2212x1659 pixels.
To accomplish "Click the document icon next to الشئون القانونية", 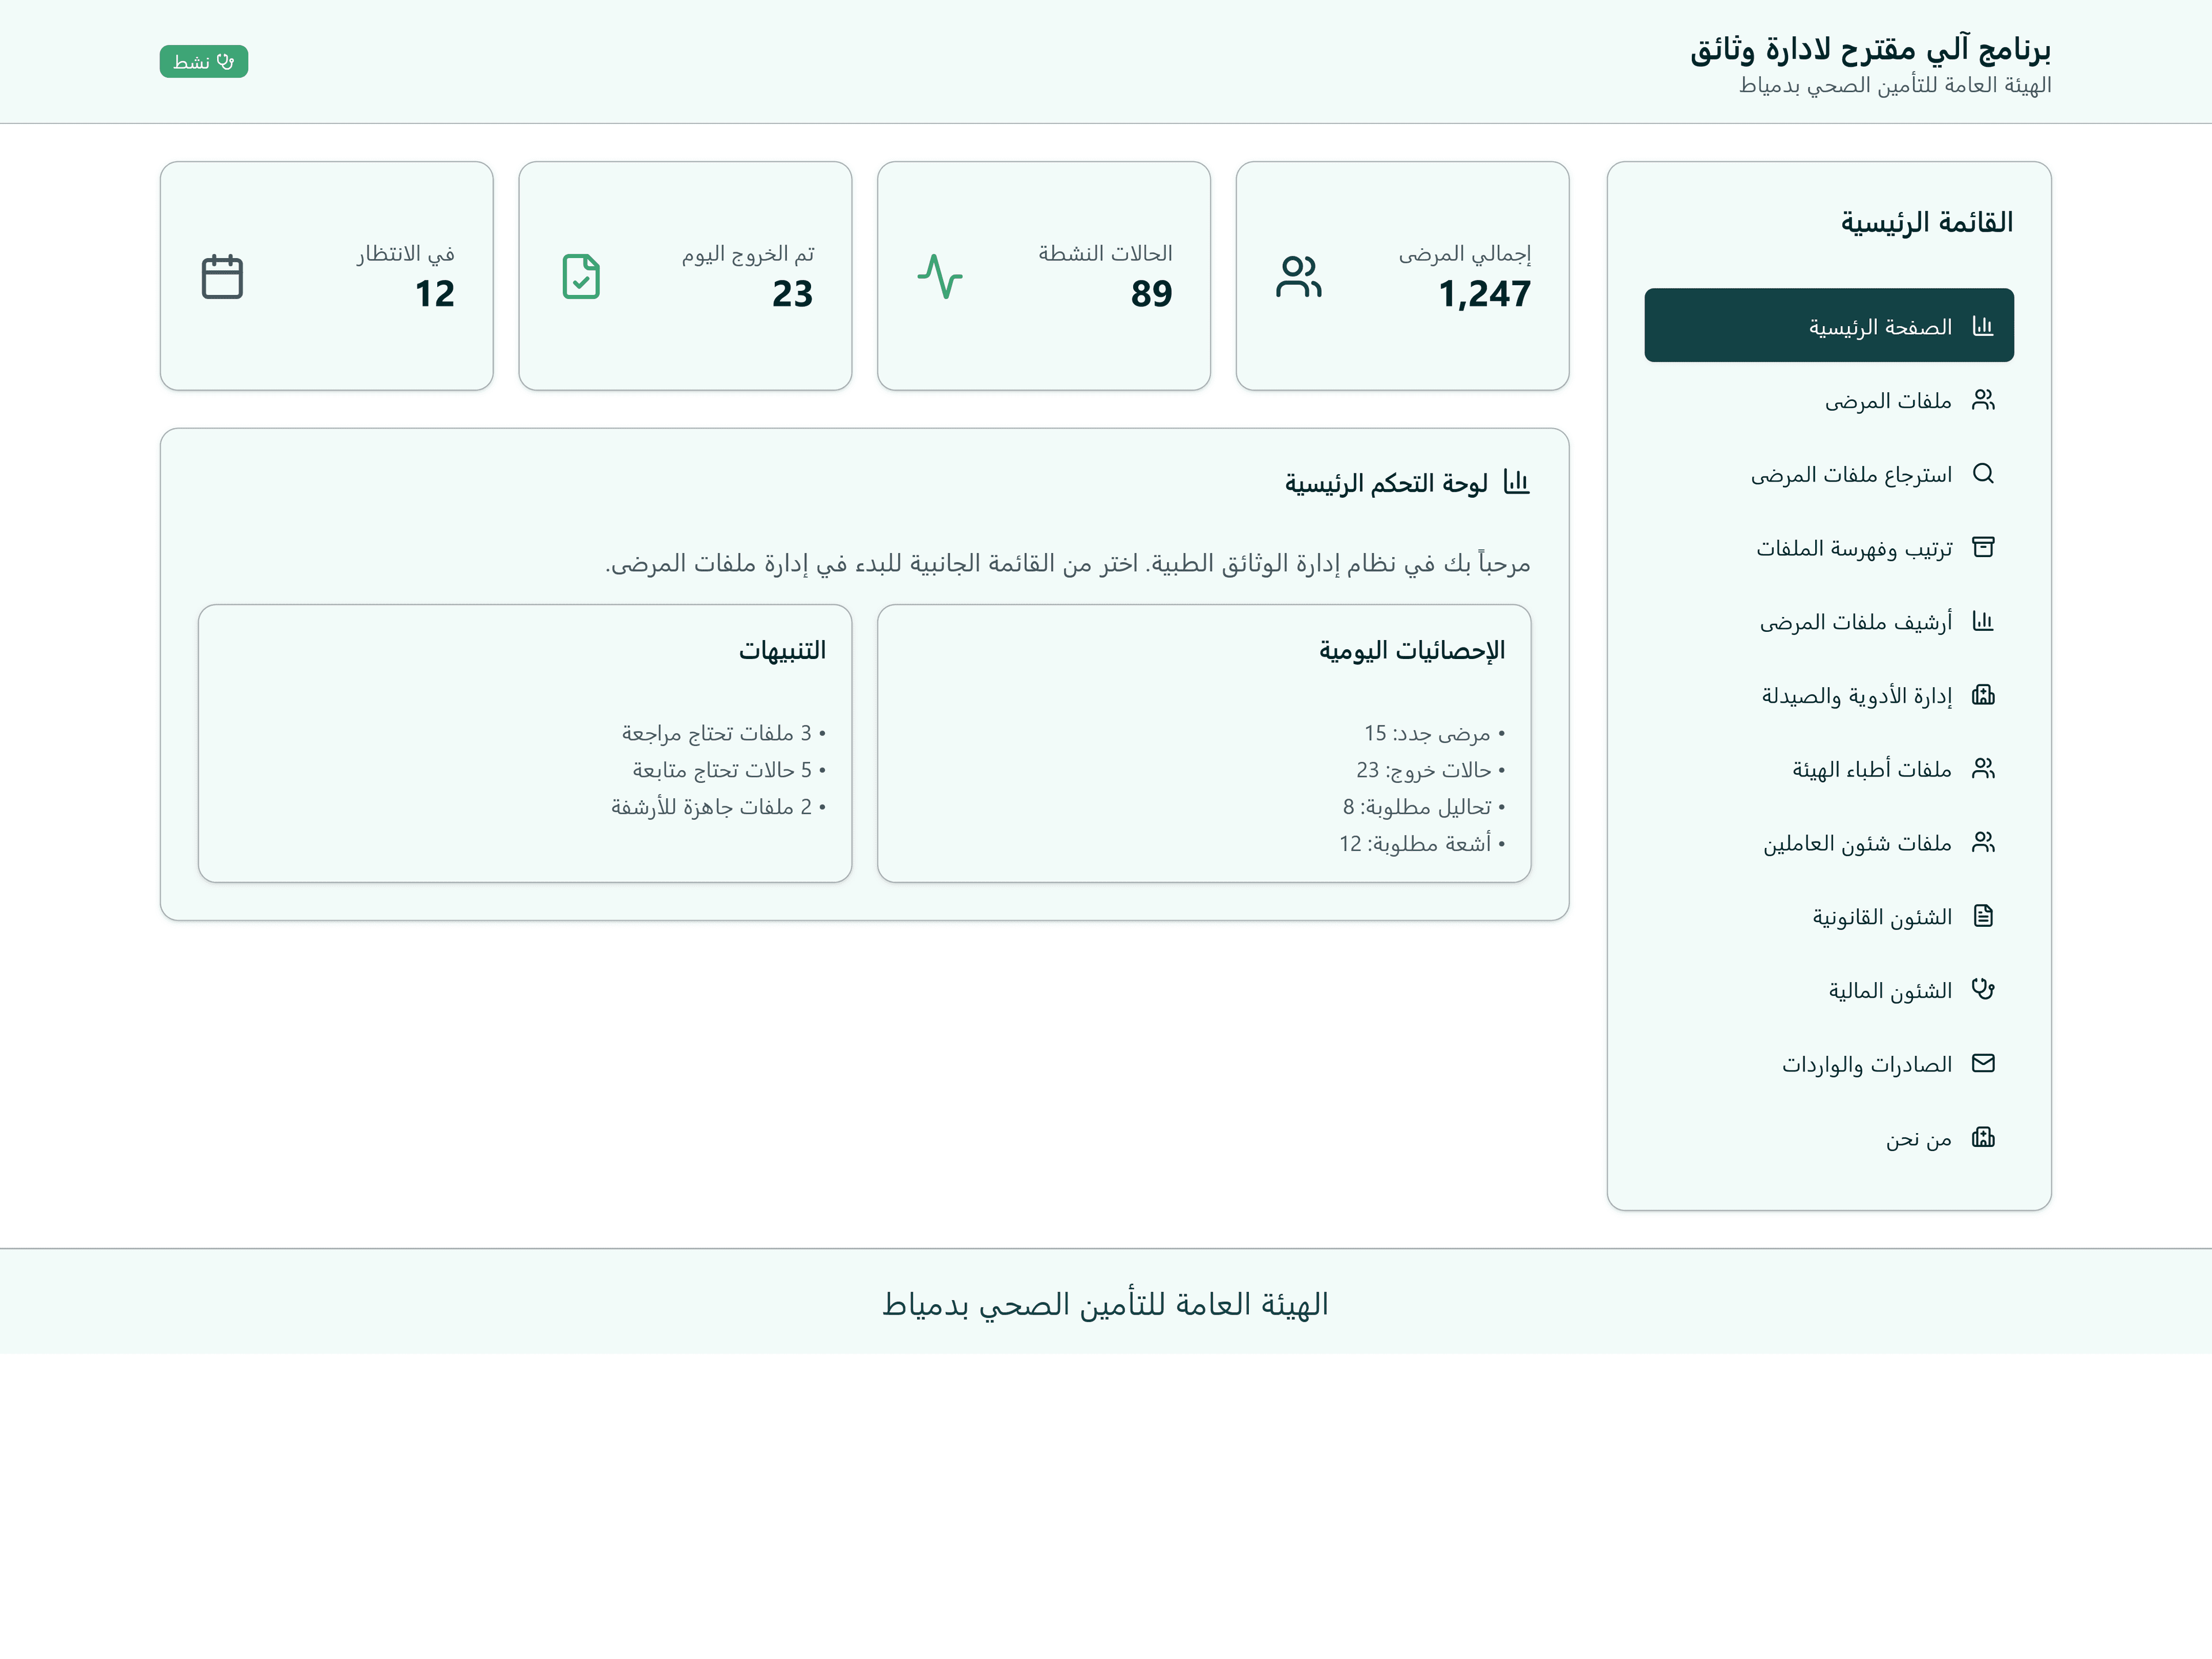I will pos(1984,916).
